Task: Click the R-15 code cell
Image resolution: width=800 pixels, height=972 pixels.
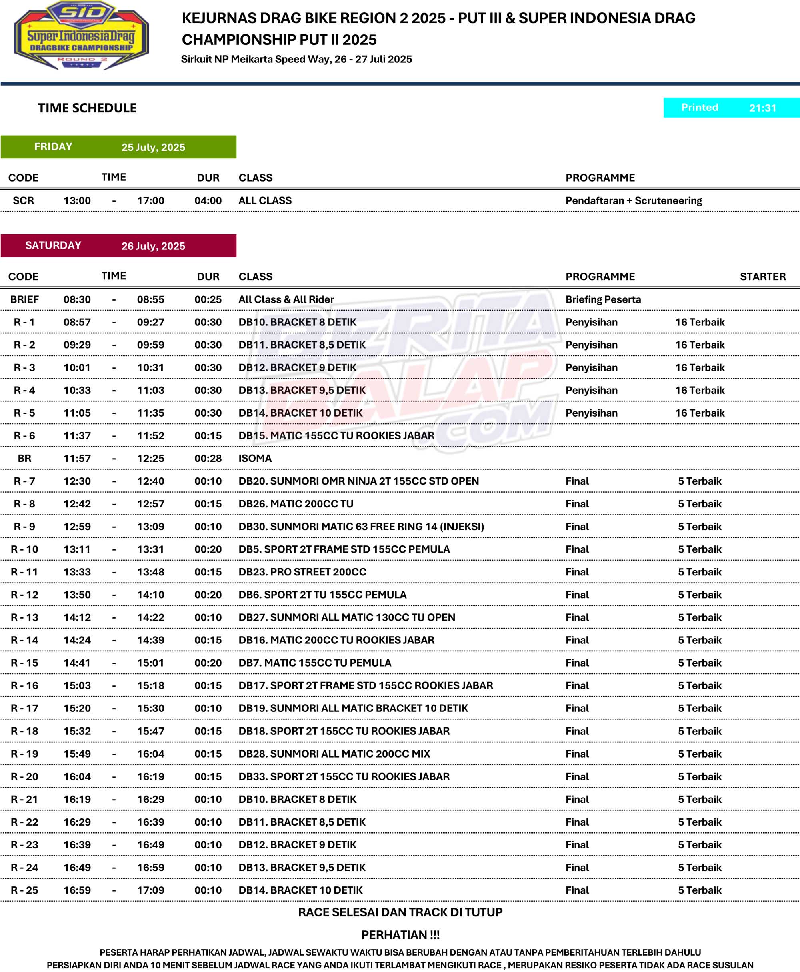Action: [24, 663]
